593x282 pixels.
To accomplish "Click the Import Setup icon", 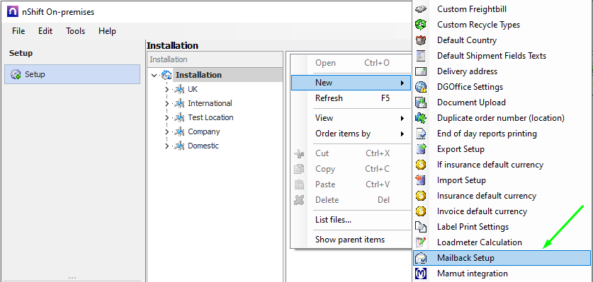I will coord(421,180).
